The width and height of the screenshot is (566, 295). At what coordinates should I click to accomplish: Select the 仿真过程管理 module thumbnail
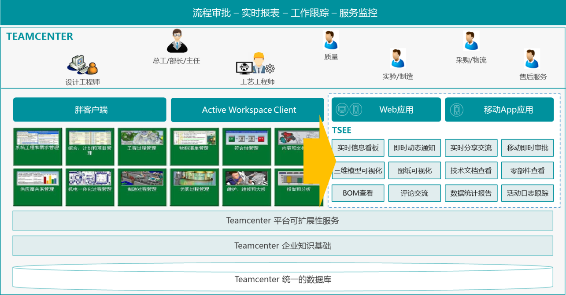[x=194, y=187]
